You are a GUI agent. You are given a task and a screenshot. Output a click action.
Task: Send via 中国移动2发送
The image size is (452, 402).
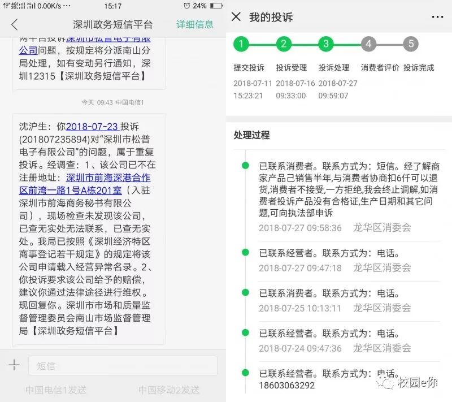tap(168, 390)
